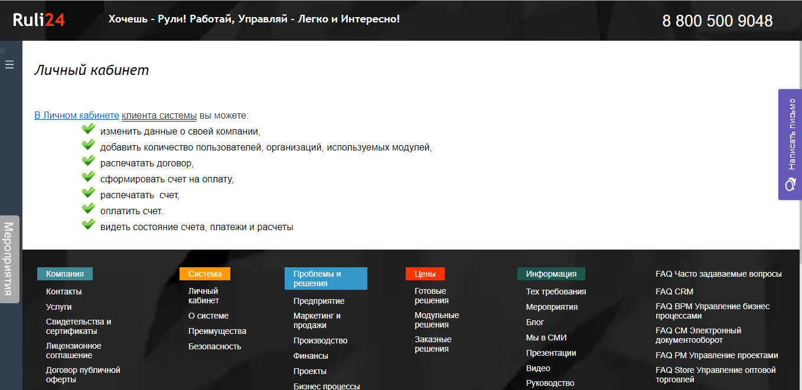Open footer 'Личный кабинет' link
This screenshot has height=390, width=802.
[204, 296]
